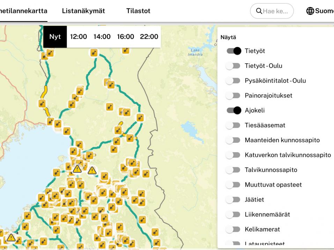Image resolution: width=334 pixels, height=250 pixels.
Task: Click the search magnifier icon
Action: pos(259,11)
